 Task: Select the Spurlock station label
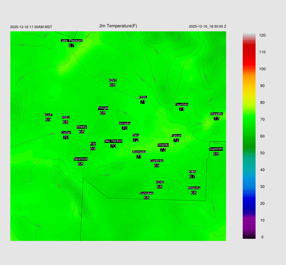(81, 159)
